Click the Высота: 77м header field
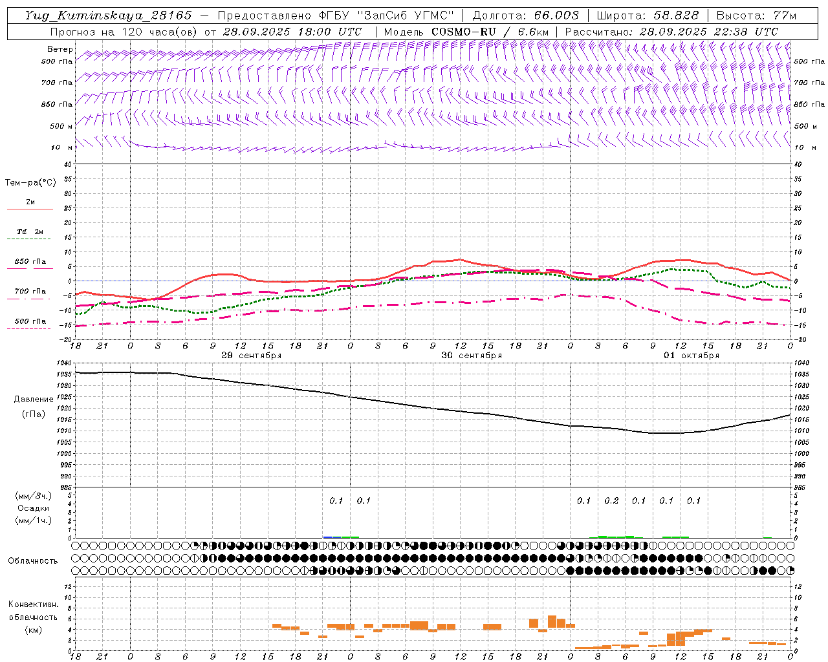The width and height of the screenshot is (828, 662). click(x=756, y=16)
